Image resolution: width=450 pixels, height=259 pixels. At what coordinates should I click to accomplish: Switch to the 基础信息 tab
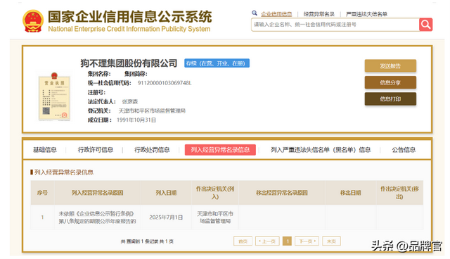click(x=45, y=150)
